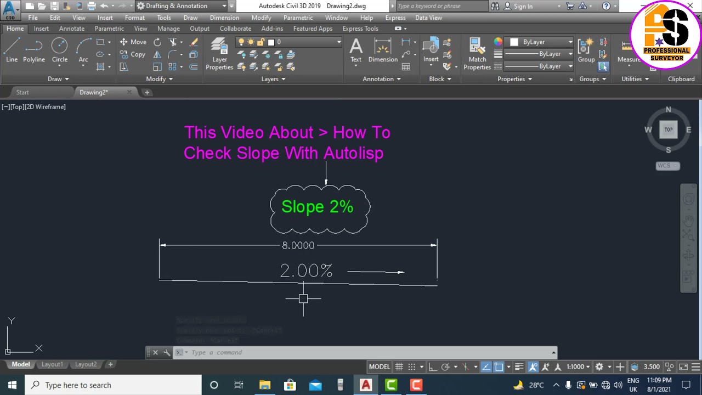Select the Polyline tool
This screenshot has height=395, width=702.
click(x=33, y=51)
